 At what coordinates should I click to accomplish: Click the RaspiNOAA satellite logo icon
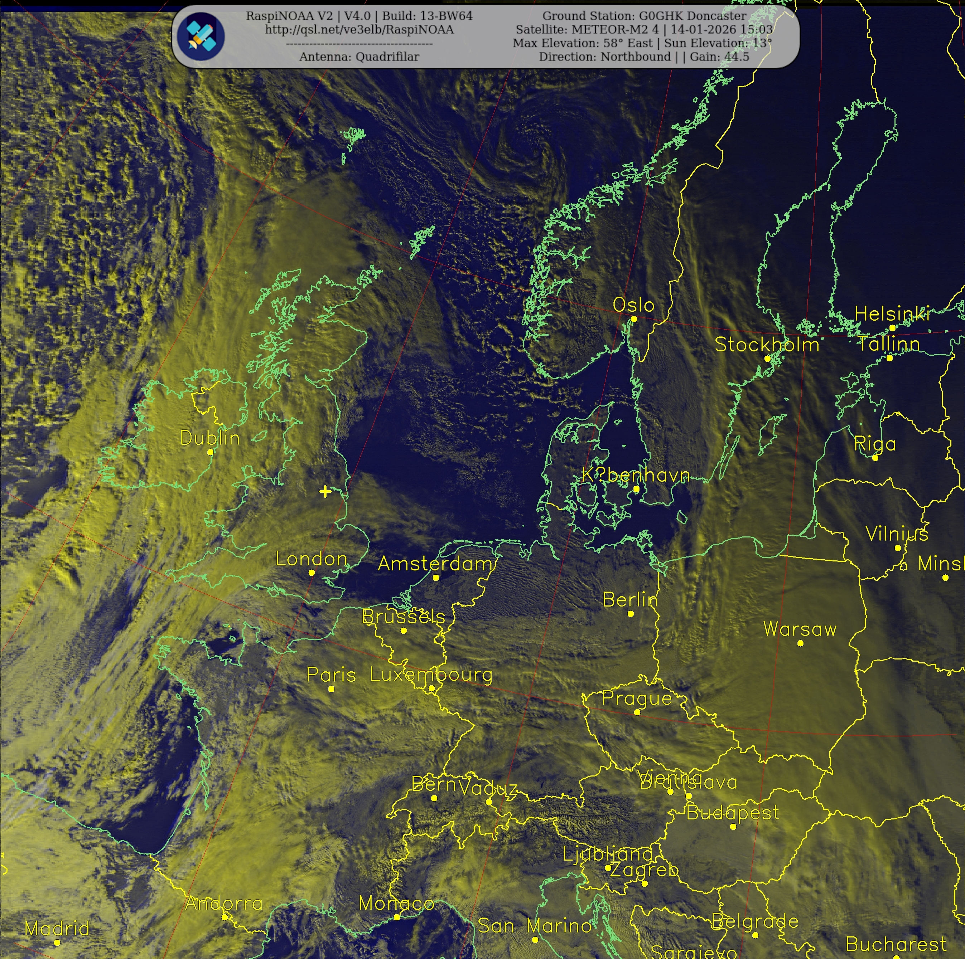click(201, 36)
